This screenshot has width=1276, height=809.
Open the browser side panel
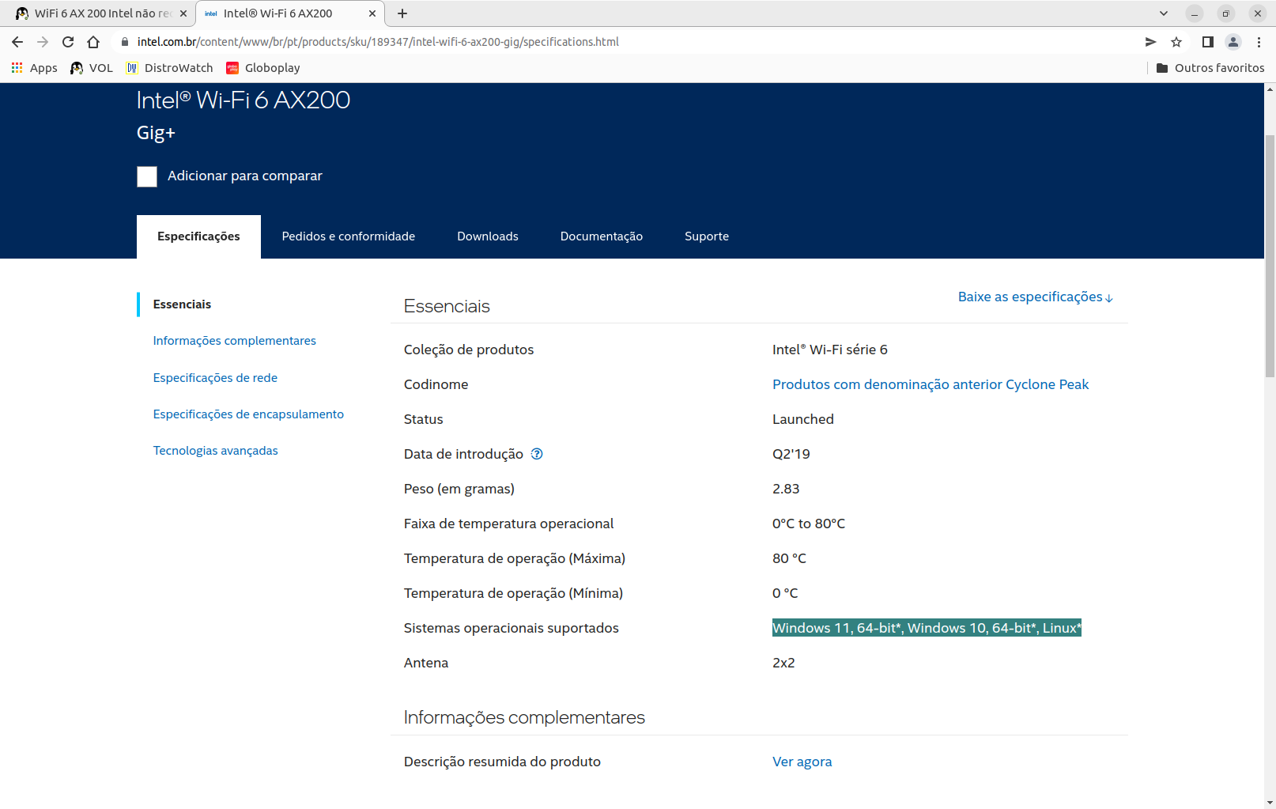coord(1207,42)
